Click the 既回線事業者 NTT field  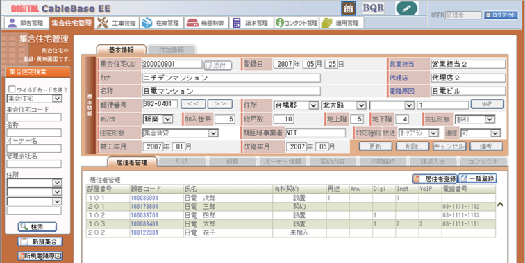click(315, 133)
